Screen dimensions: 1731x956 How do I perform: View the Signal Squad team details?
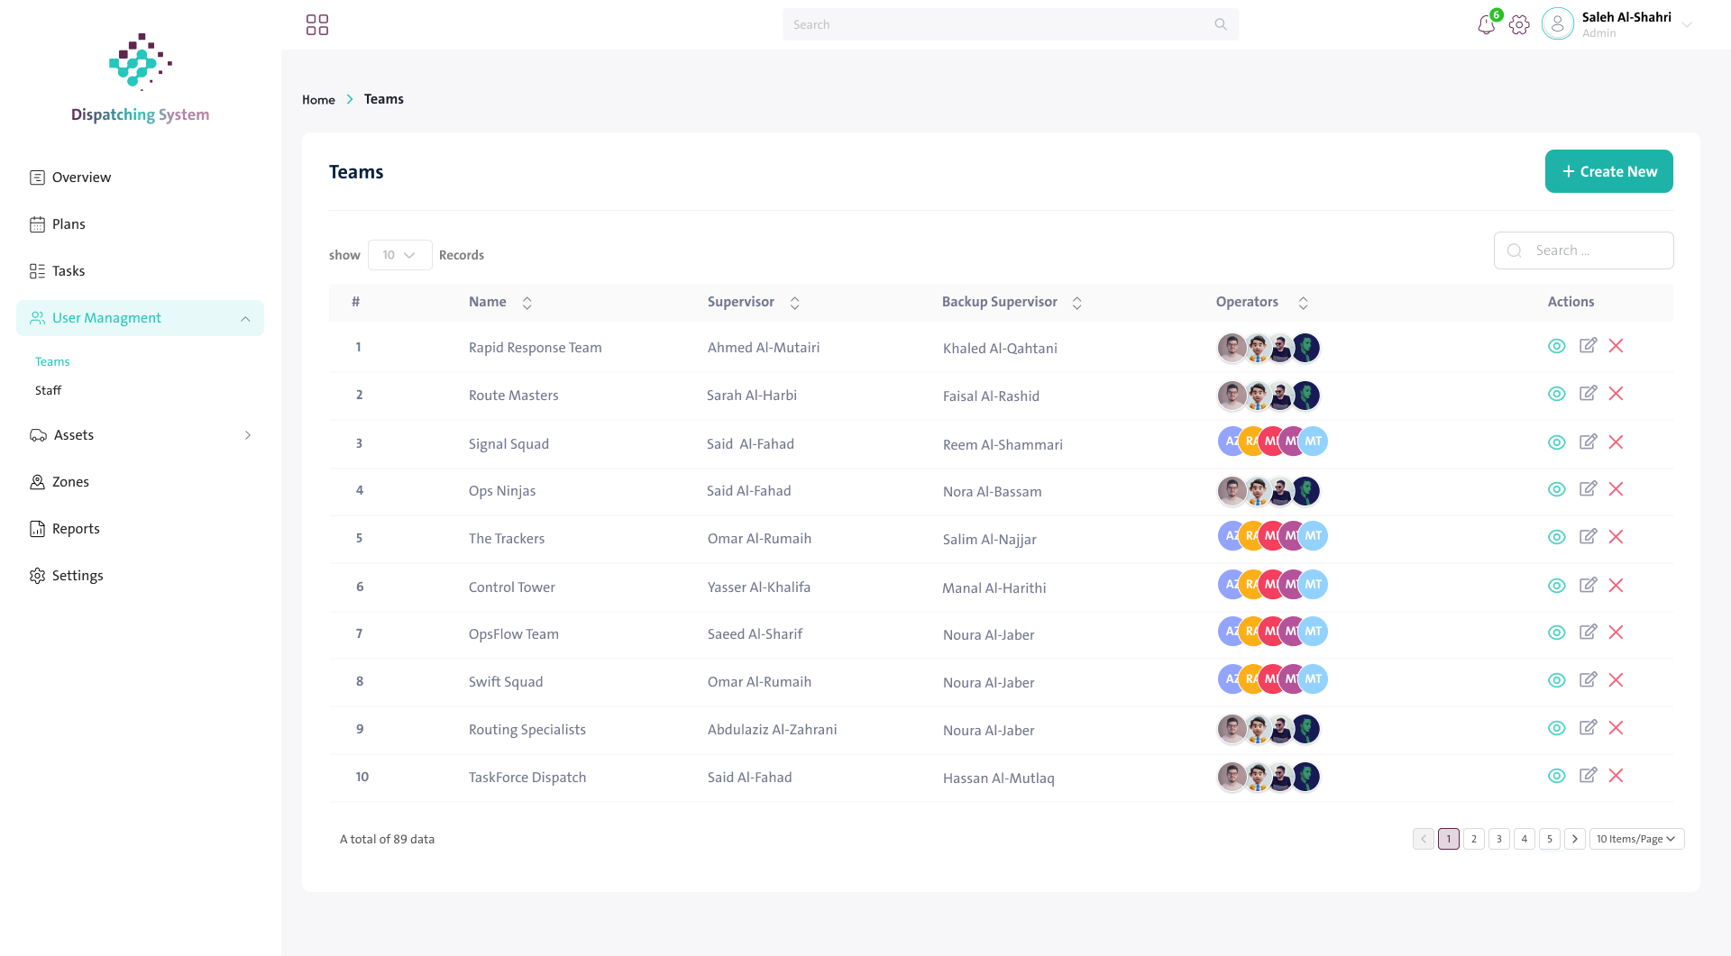(x=1556, y=442)
